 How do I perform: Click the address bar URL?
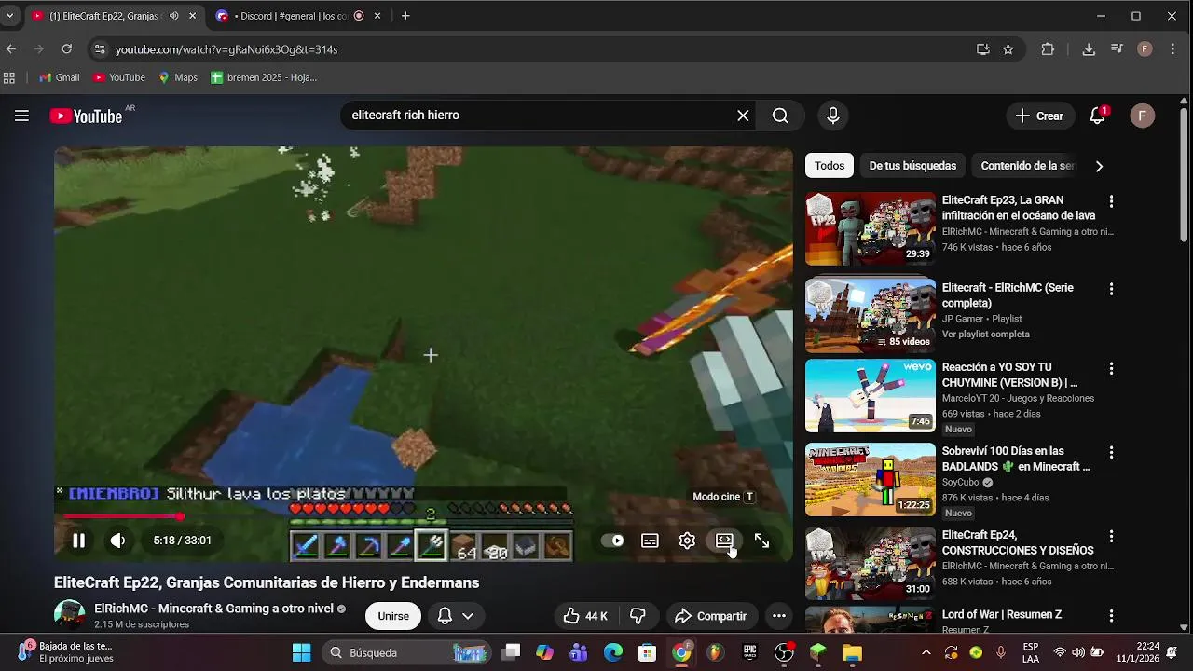point(226,49)
